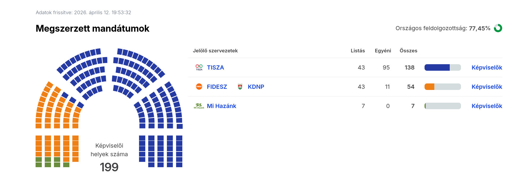View TISZA Képviselők list
528x187 pixels.
(487, 67)
